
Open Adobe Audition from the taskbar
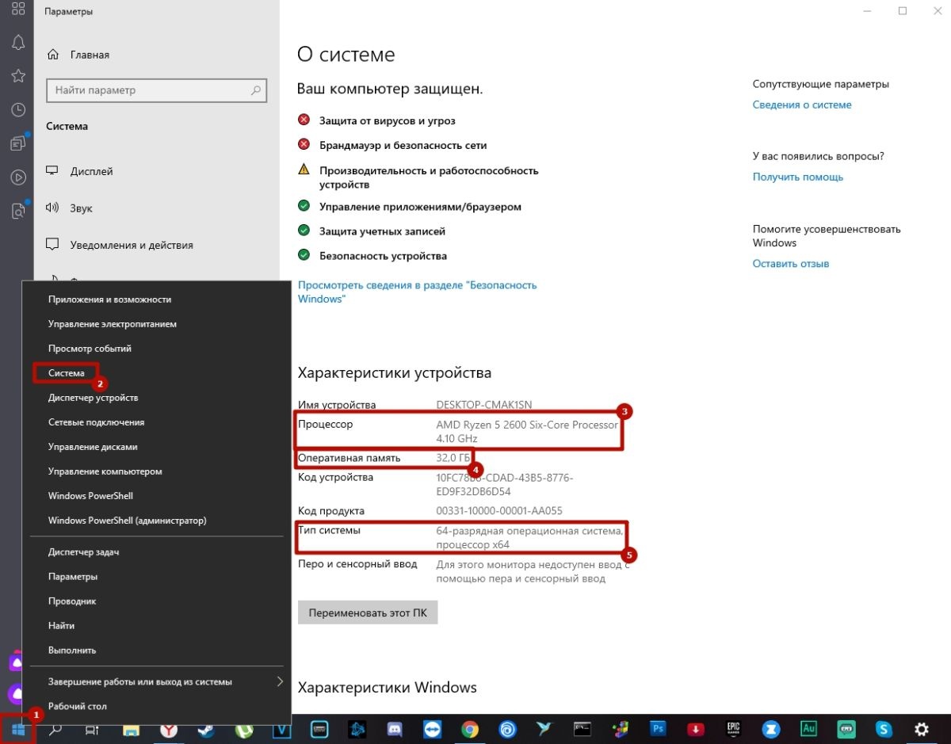click(x=808, y=729)
